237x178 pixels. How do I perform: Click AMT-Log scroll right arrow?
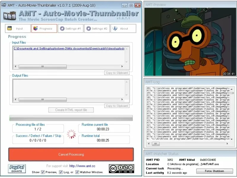227,144
